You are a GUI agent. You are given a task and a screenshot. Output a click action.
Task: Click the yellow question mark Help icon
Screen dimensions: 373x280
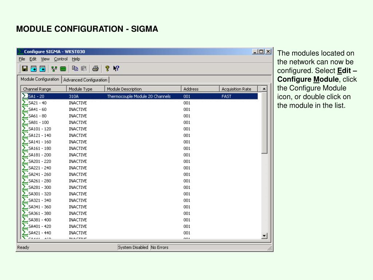[x=107, y=69]
